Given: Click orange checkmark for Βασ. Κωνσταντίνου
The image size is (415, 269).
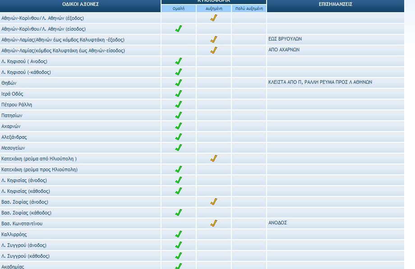Looking at the screenshot, I should tap(214, 223).
